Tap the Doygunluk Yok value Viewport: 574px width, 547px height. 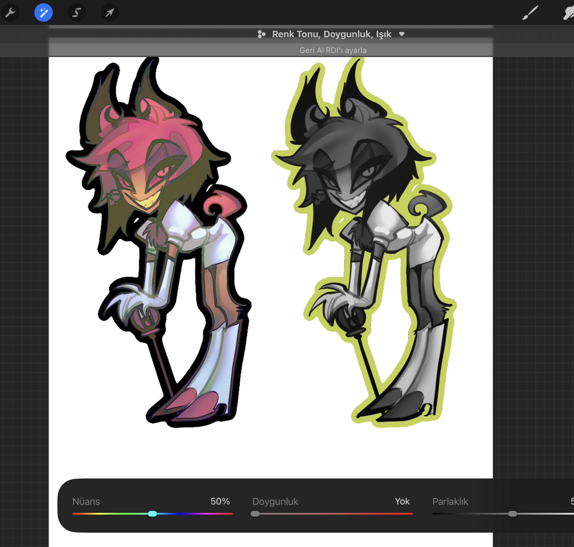pos(402,501)
